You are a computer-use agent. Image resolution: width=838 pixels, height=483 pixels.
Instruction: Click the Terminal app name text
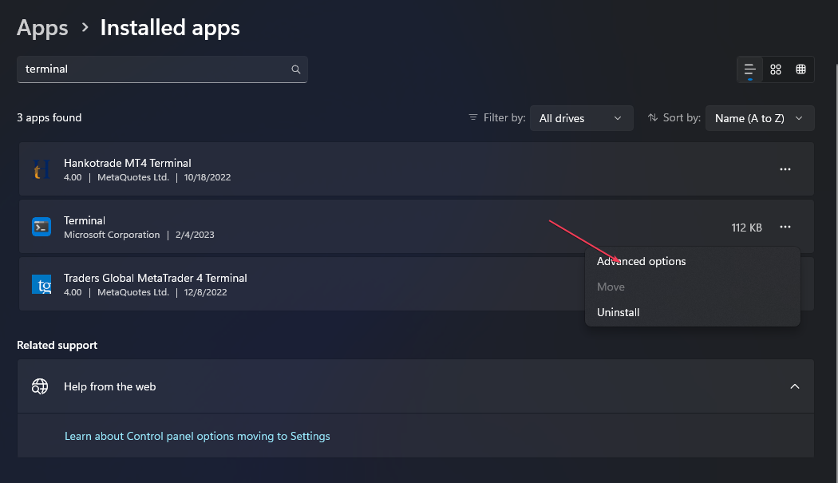click(85, 220)
